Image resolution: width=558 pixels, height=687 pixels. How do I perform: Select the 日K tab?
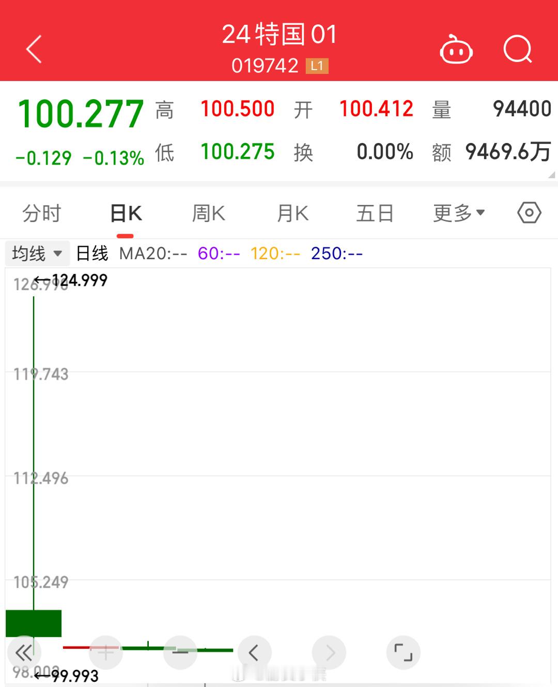coord(126,213)
